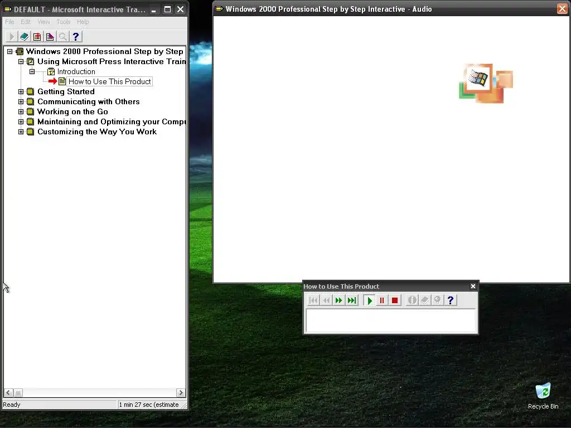Click the purple page toolbar icon
The height and width of the screenshot is (428, 571).
point(50,36)
